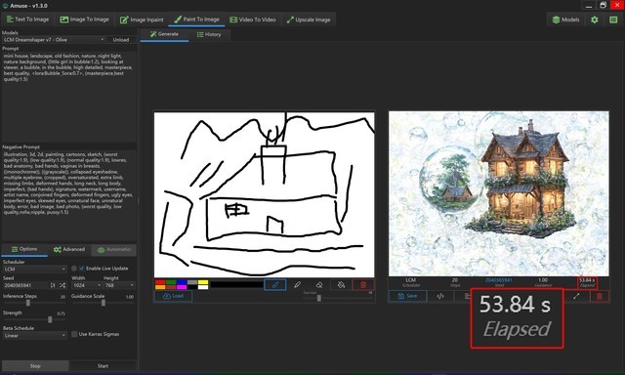Image resolution: width=625 pixels, height=375 pixels.
Task: Choose the eraser tool
Action: [319, 284]
